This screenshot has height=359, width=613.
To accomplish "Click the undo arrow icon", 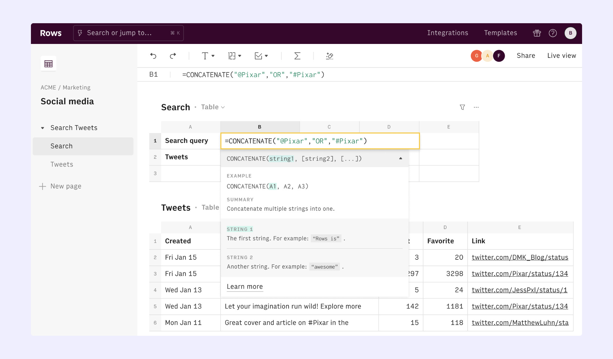I will click(x=153, y=56).
